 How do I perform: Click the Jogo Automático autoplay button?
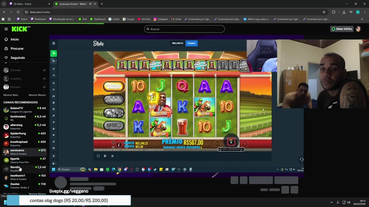click(231, 149)
